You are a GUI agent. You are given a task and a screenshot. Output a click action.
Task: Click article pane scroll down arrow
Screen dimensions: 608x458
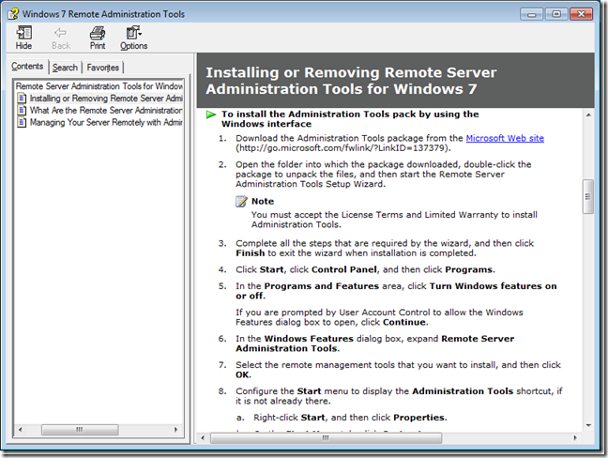[588, 425]
